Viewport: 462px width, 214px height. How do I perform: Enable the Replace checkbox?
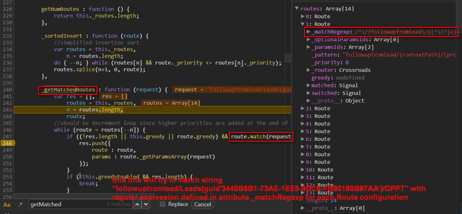click(162, 204)
